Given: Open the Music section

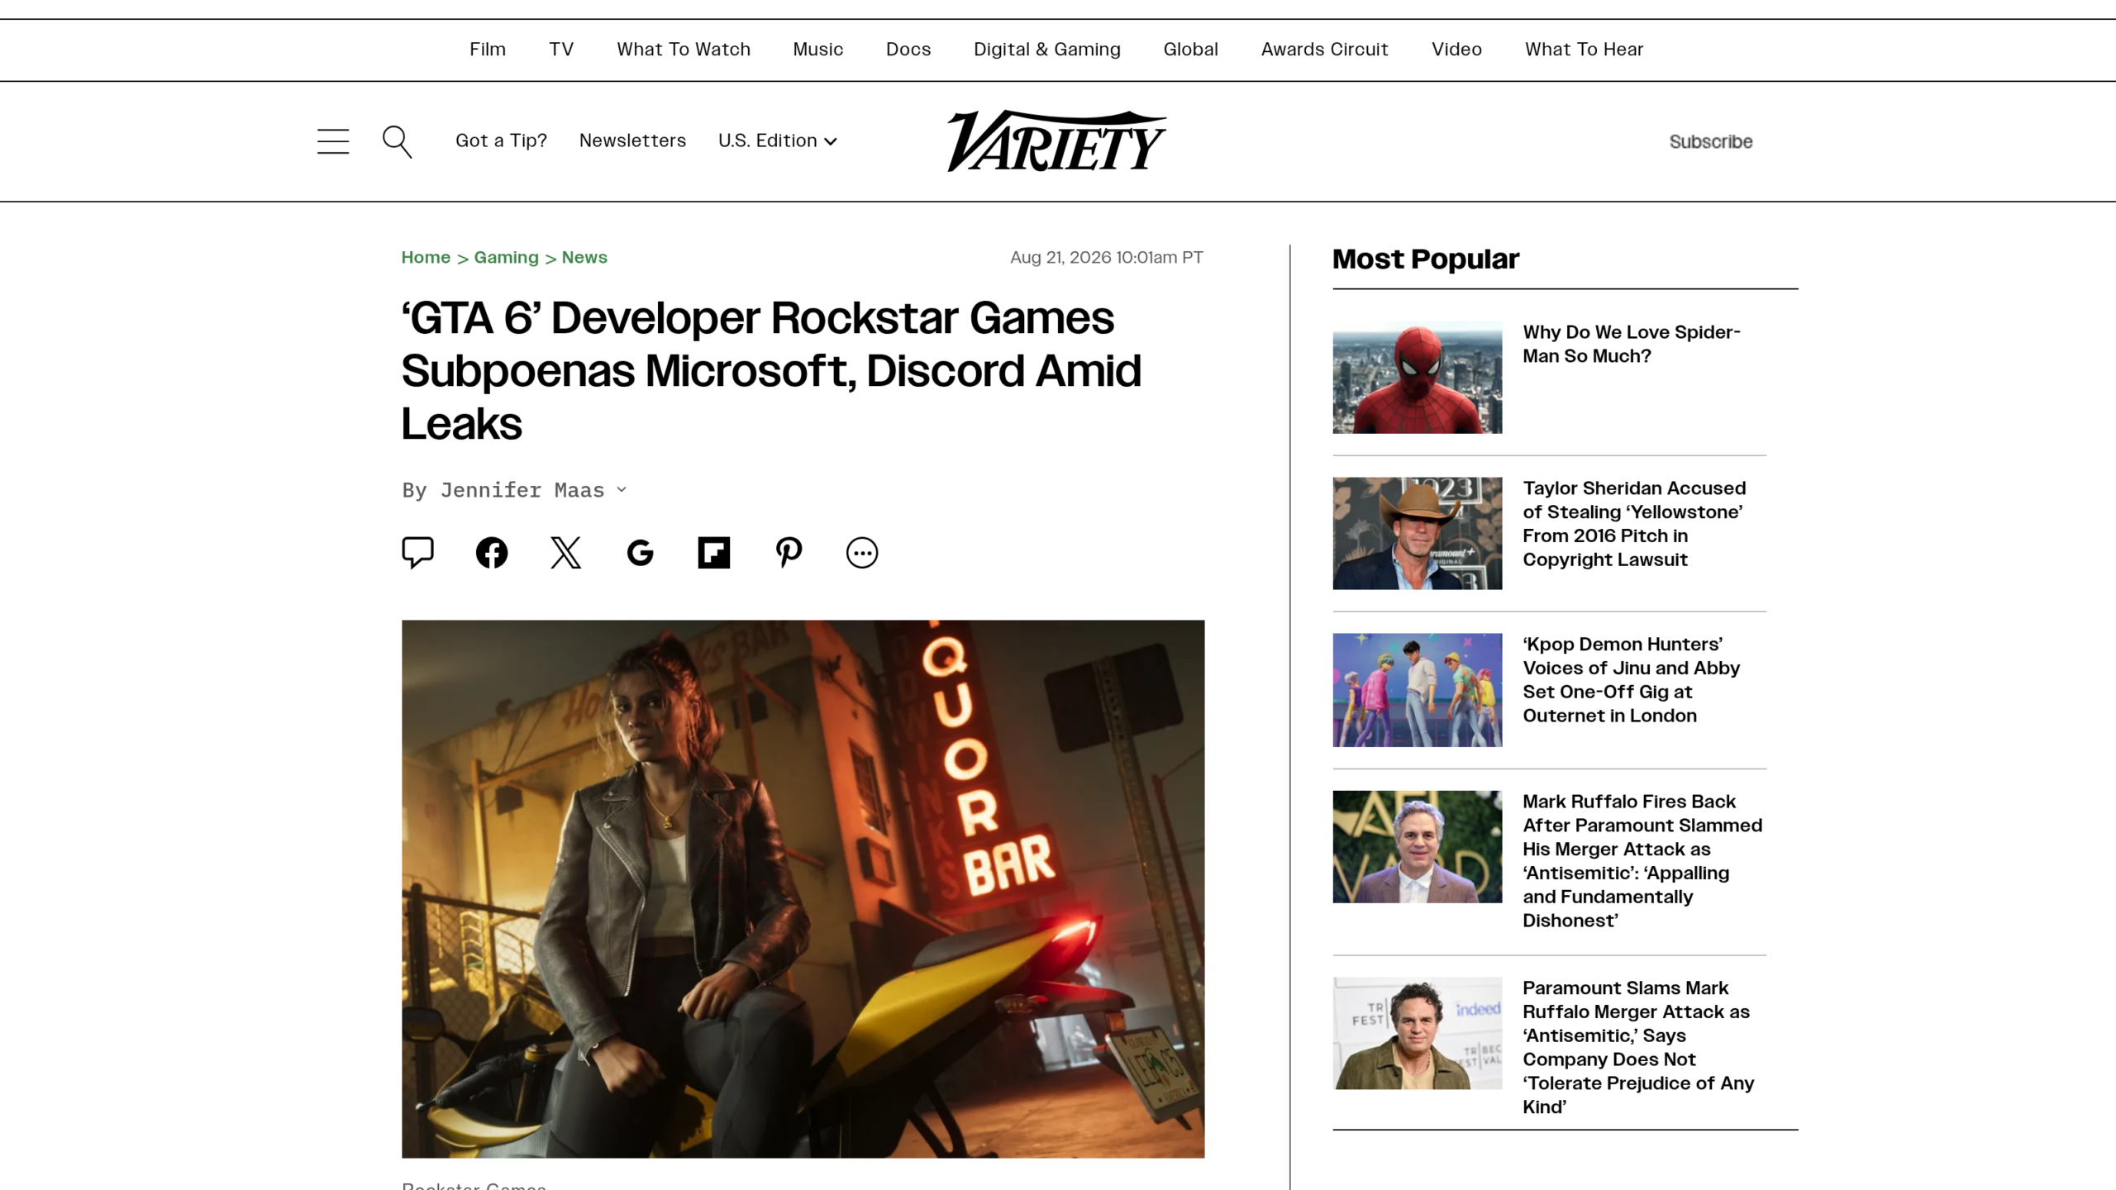Looking at the screenshot, I should pos(817,49).
